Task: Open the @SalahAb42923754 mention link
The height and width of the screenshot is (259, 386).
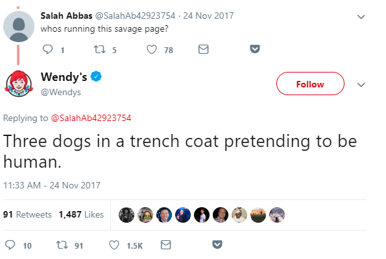Action: [x=91, y=118]
